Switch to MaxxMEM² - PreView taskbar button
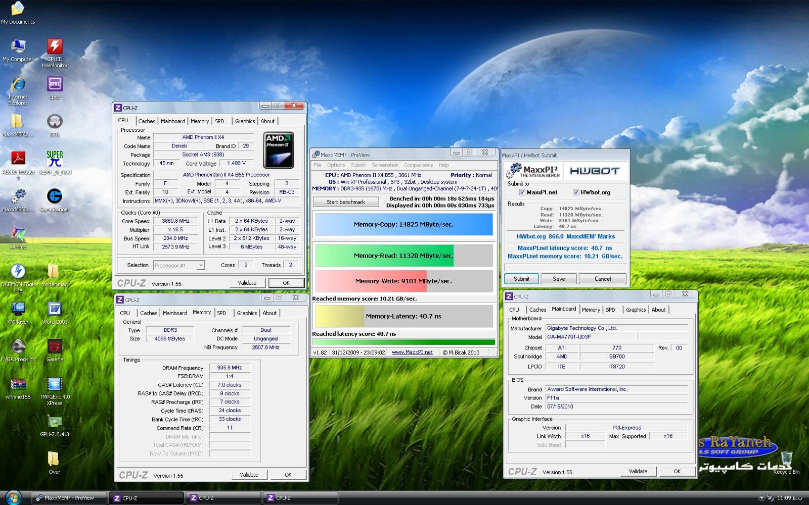Screen dimensions: 809x505 click(x=69, y=498)
